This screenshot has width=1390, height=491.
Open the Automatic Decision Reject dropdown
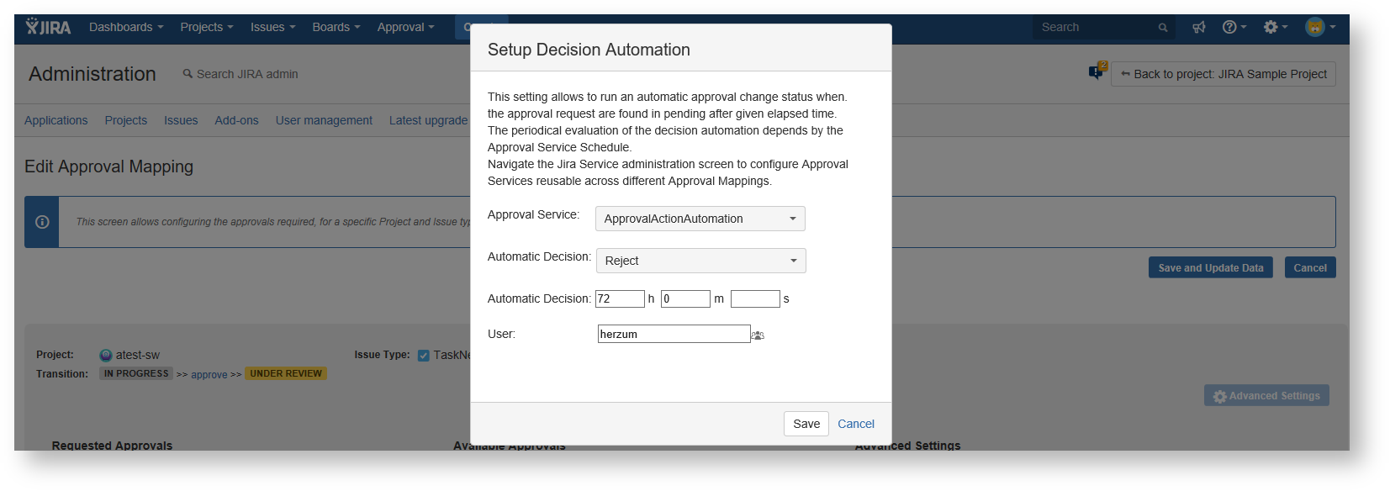(x=700, y=261)
